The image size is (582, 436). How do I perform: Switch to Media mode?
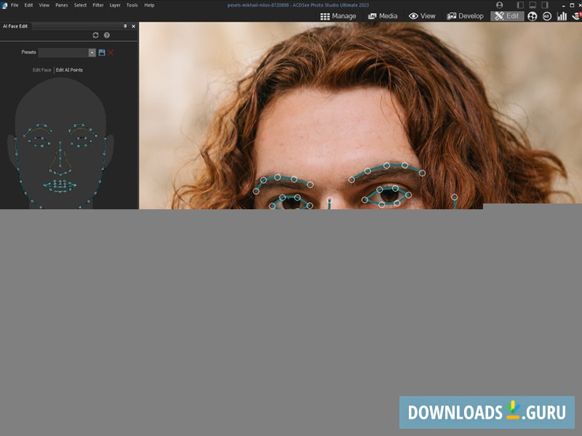[383, 16]
